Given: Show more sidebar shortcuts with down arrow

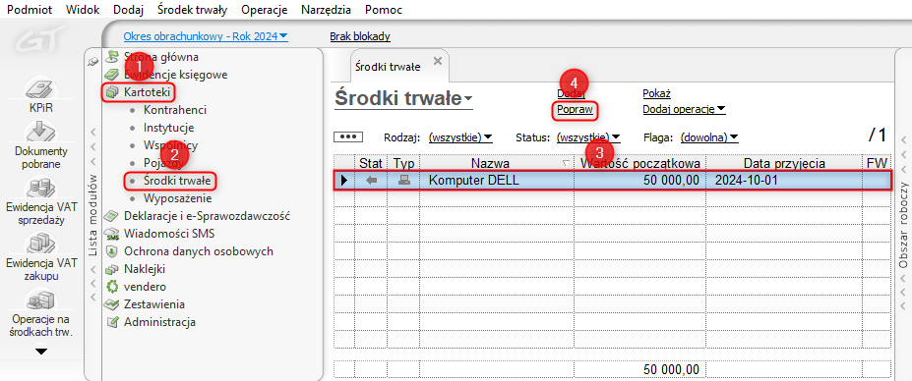Looking at the screenshot, I should (41, 352).
